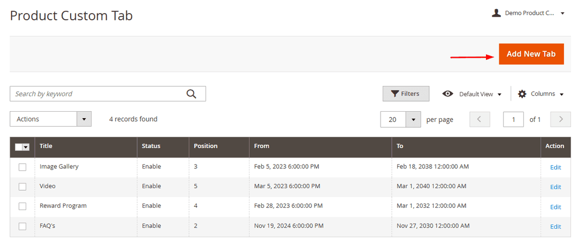Click the funnel icon on Filters
This screenshot has height=241, width=578.
pyautogui.click(x=395, y=94)
